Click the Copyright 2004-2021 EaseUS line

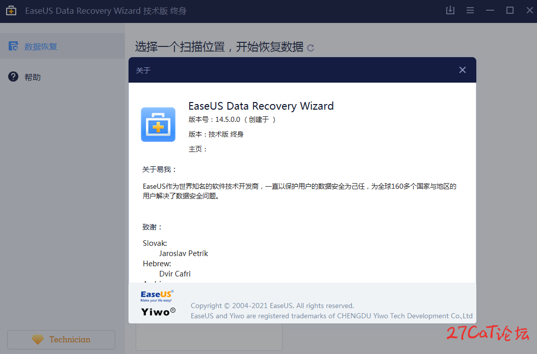[x=272, y=306]
